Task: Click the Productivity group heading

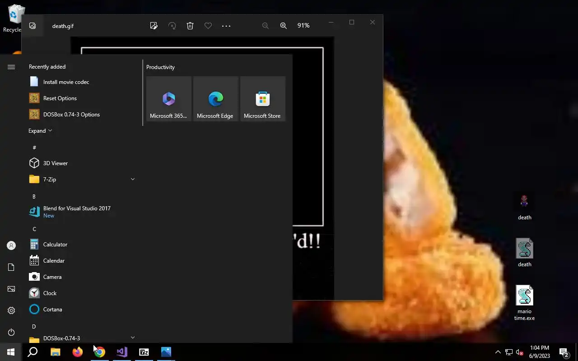Action: 160,67
